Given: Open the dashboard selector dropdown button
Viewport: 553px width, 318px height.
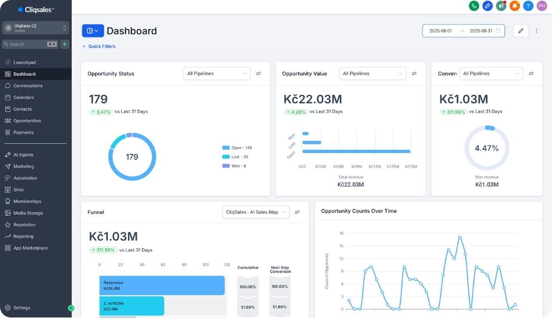Looking at the screenshot, I should [93, 30].
